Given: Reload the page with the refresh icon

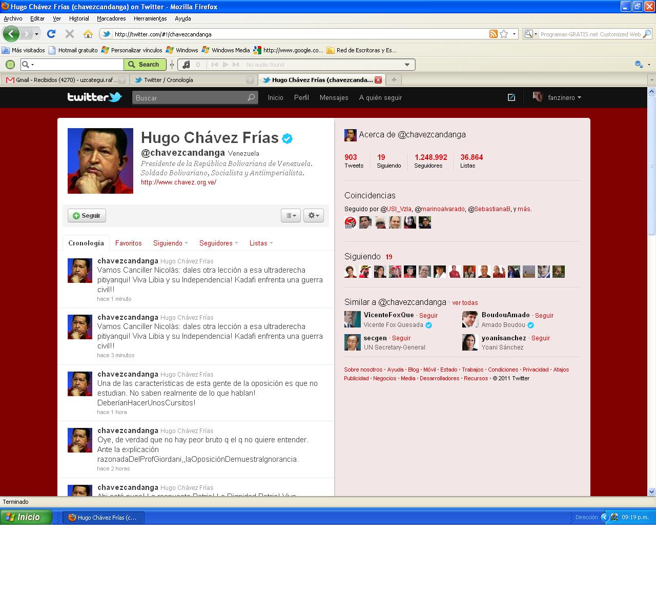Looking at the screenshot, I should pos(51,34).
